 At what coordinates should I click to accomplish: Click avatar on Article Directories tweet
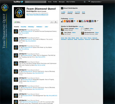coord(16,64)
